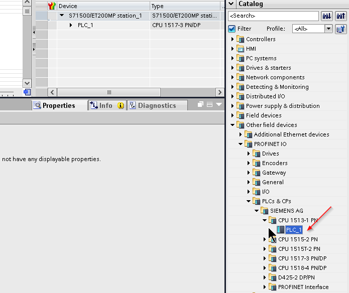Click the device table status wrench icon
Screen dimensions: 349x293
52,6
